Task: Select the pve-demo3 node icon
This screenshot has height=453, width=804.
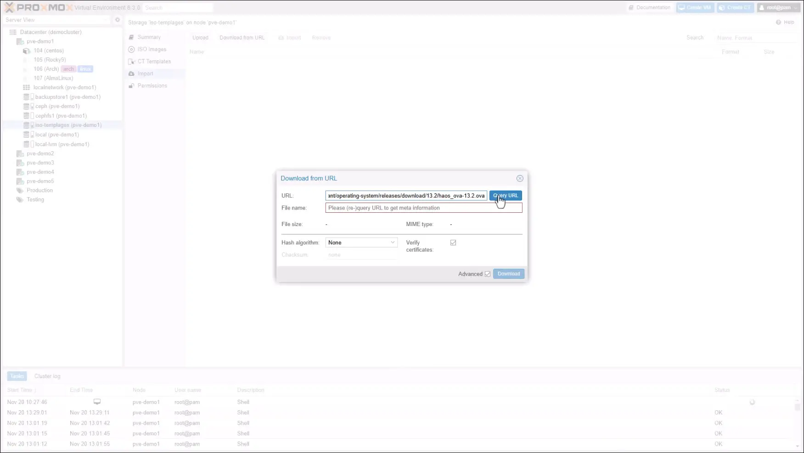Action: (20, 163)
